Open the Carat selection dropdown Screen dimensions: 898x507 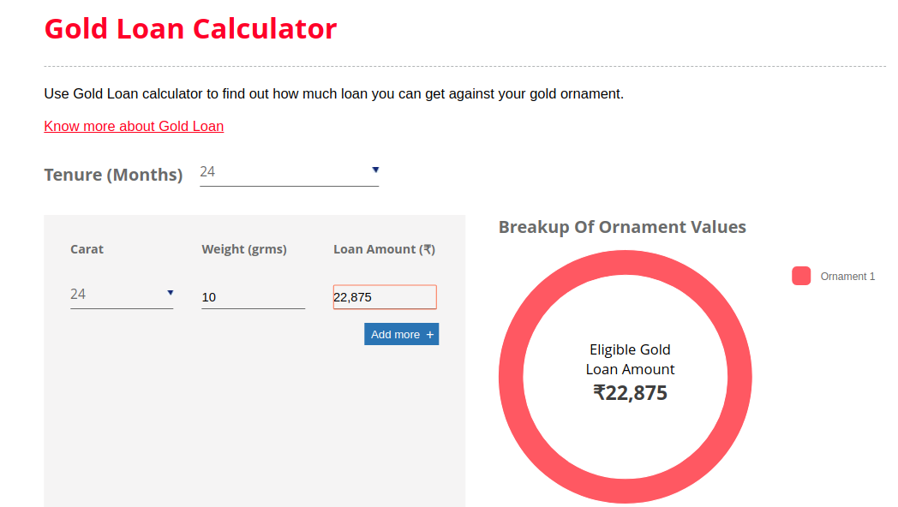pos(120,294)
